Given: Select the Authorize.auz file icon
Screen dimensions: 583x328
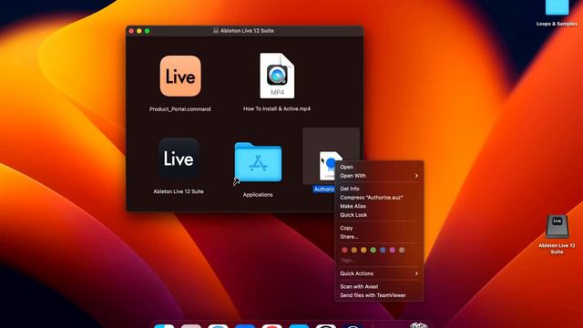Looking at the screenshot, I should [x=329, y=165].
